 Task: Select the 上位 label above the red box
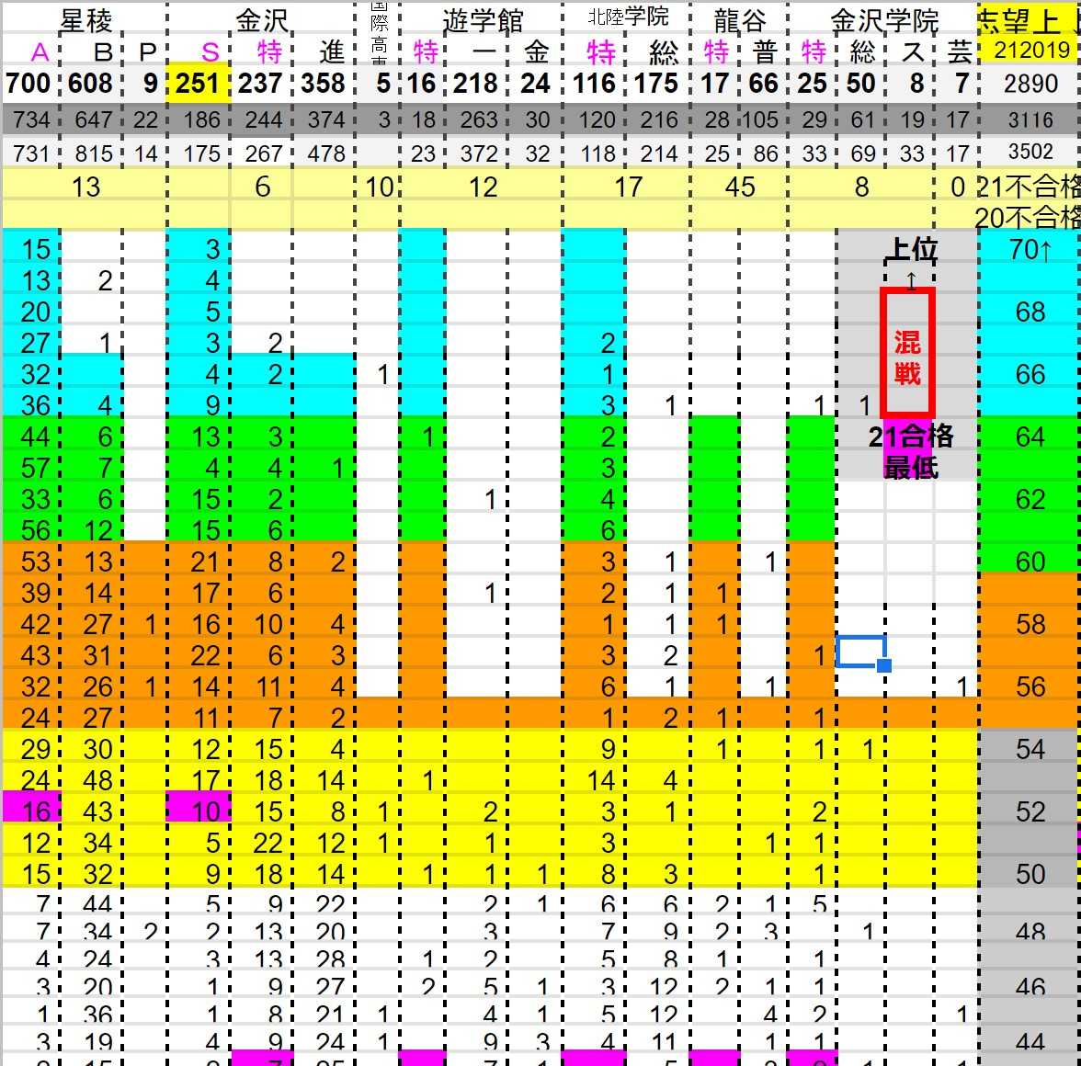(x=911, y=250)
